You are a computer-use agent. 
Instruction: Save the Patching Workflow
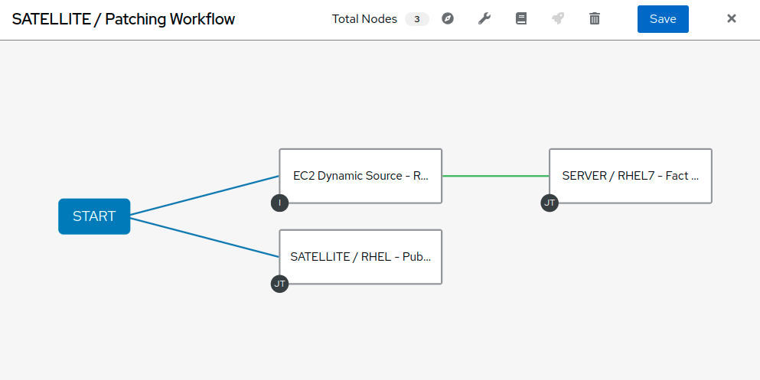(663, 19)
